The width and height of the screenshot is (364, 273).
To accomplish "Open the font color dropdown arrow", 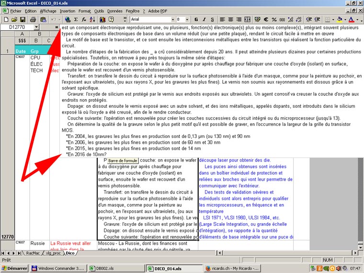I will [x=358, y=20].
